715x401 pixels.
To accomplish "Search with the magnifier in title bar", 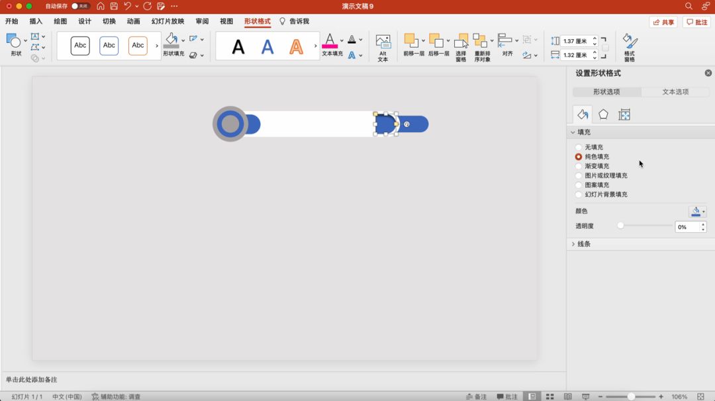I will tap(689, 6).
